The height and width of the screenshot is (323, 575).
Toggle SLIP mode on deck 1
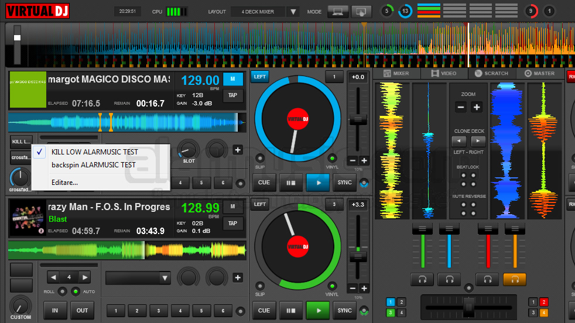pyautogui.click(x=260, y=159)
